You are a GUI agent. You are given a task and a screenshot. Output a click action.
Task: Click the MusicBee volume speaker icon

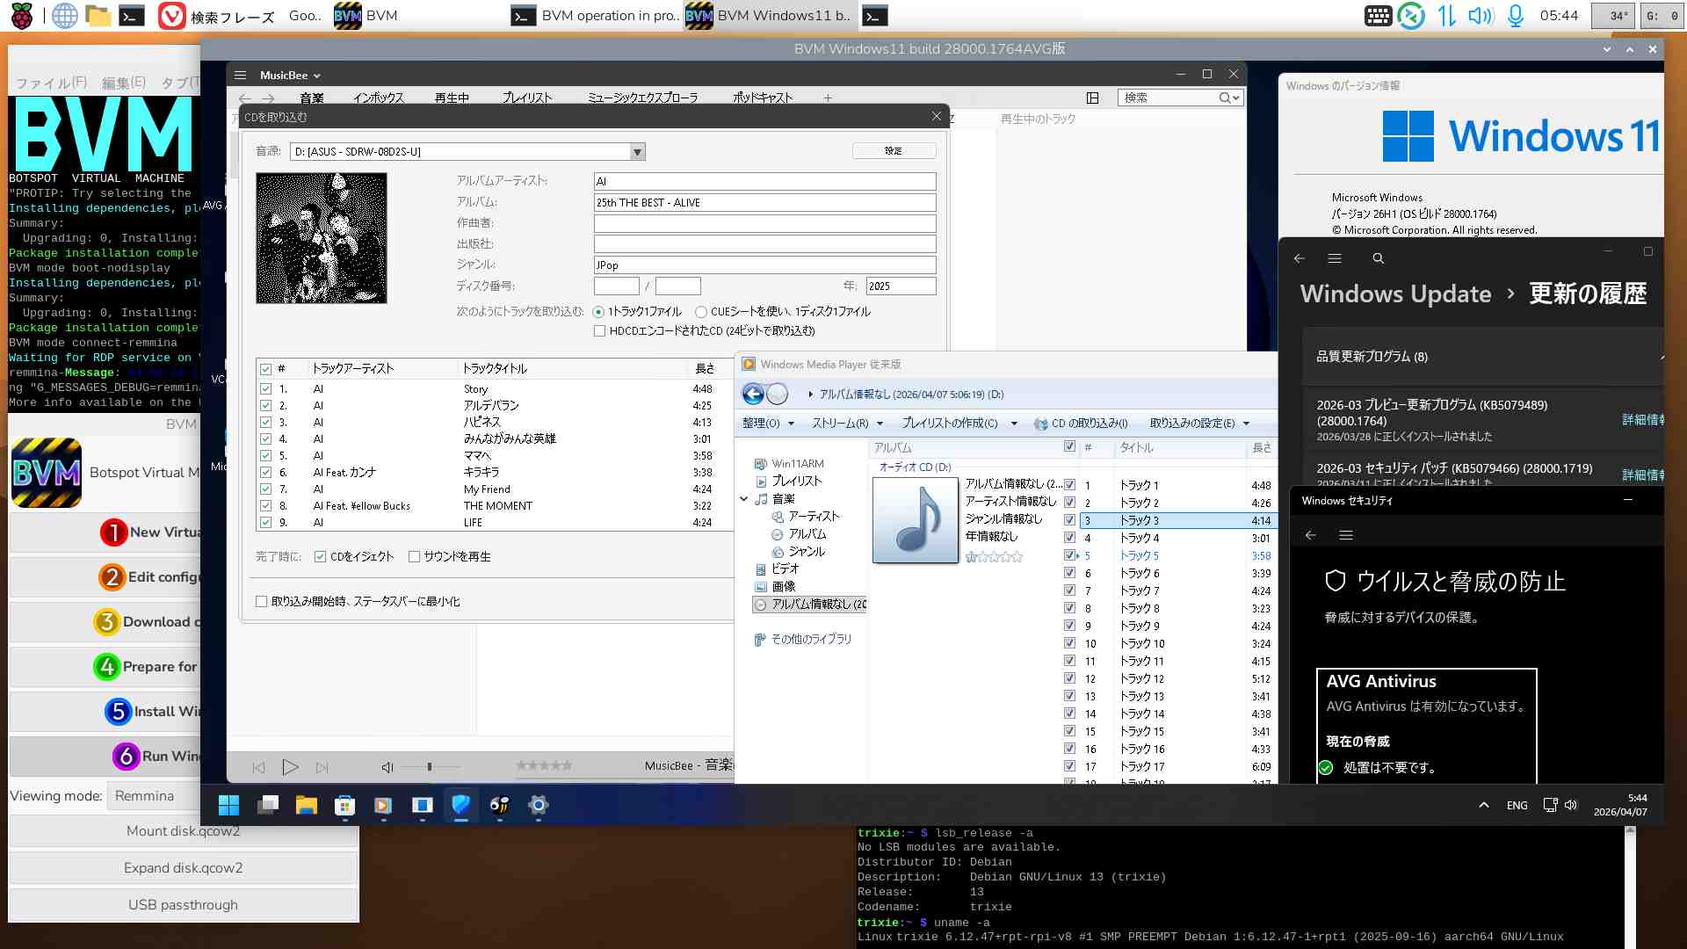click(x=387, y=767)
